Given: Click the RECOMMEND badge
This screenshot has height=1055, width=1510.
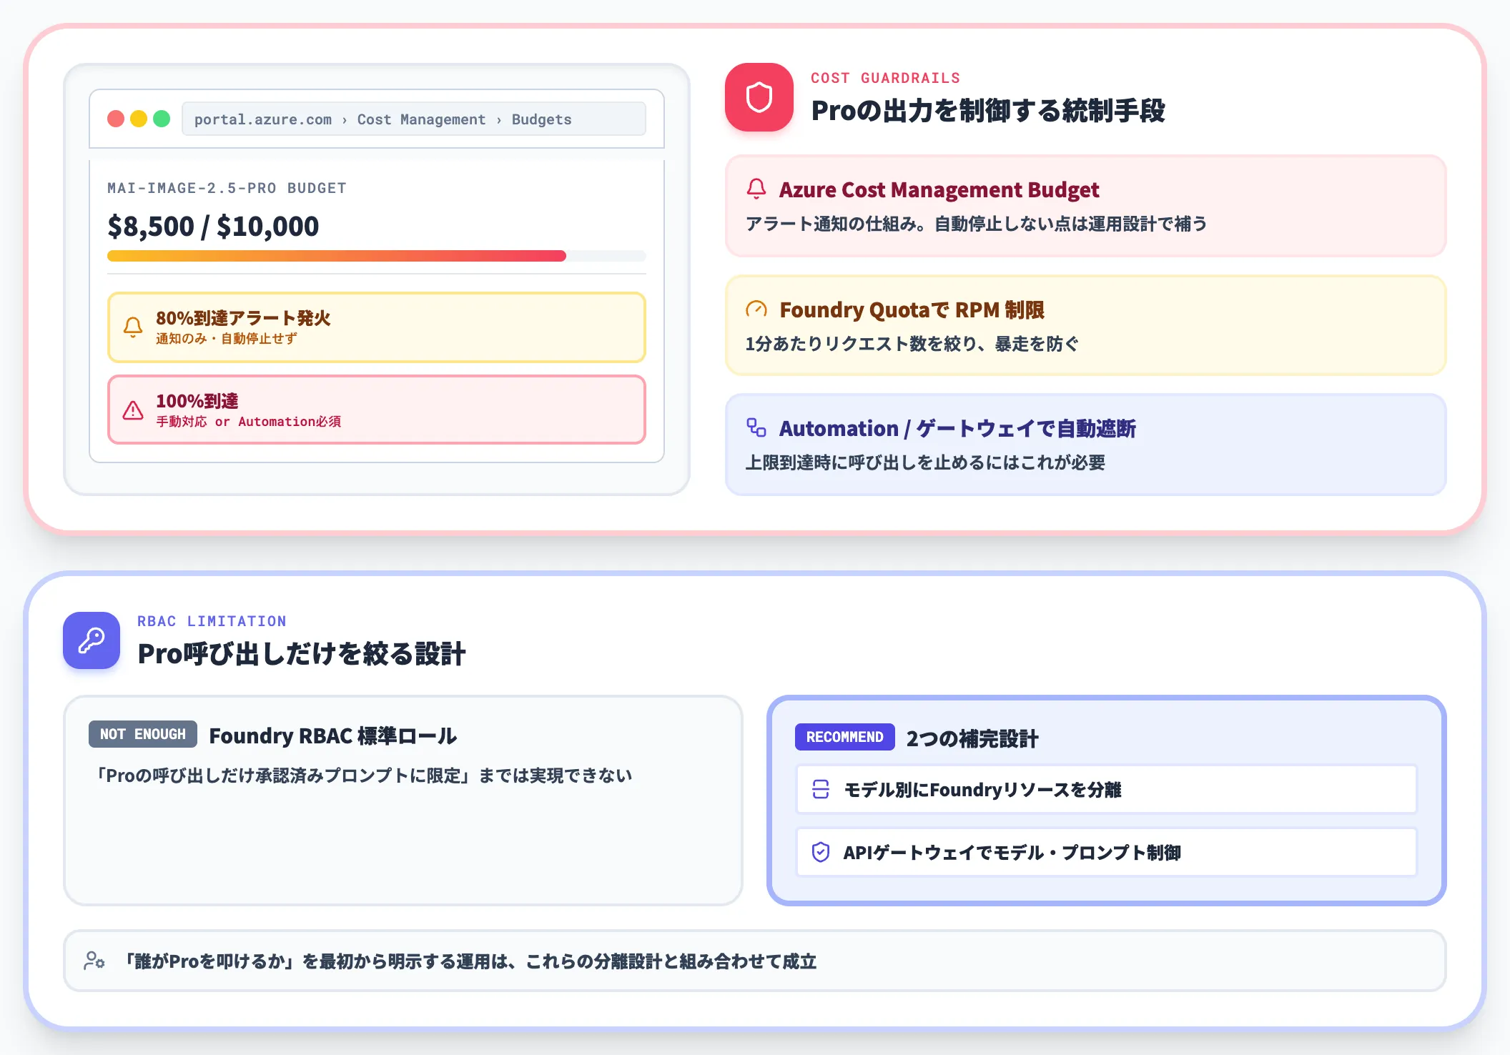Looking at the screenshot, I should [x=845, y=737].
